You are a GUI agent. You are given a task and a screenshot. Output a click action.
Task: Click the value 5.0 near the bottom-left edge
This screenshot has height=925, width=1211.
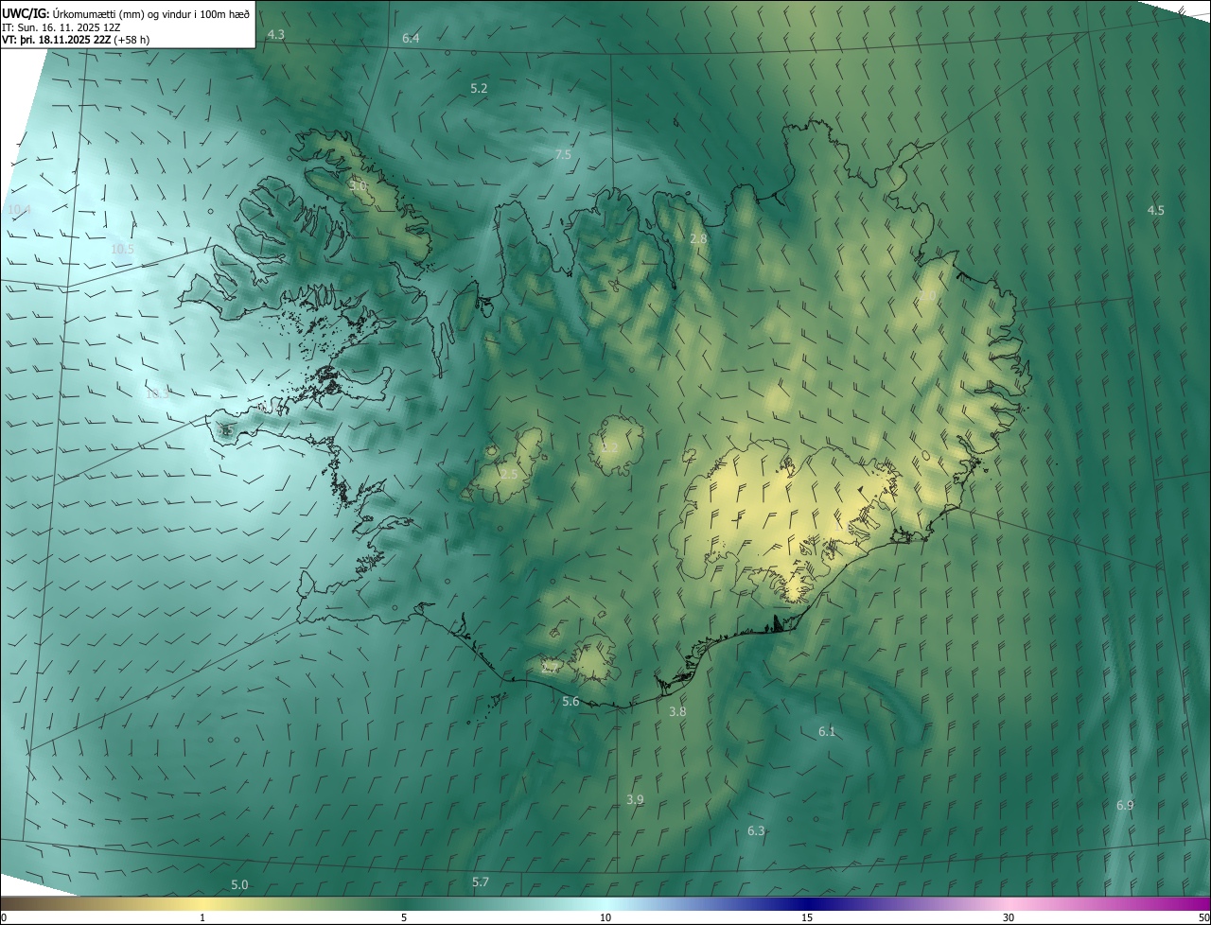(x=239, y=884)
